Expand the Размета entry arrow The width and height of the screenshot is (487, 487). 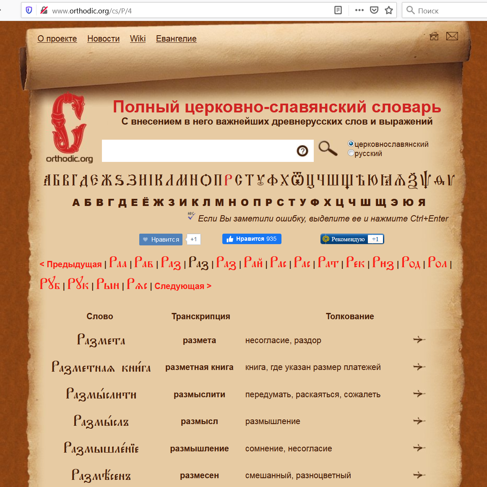pos(419,340)
